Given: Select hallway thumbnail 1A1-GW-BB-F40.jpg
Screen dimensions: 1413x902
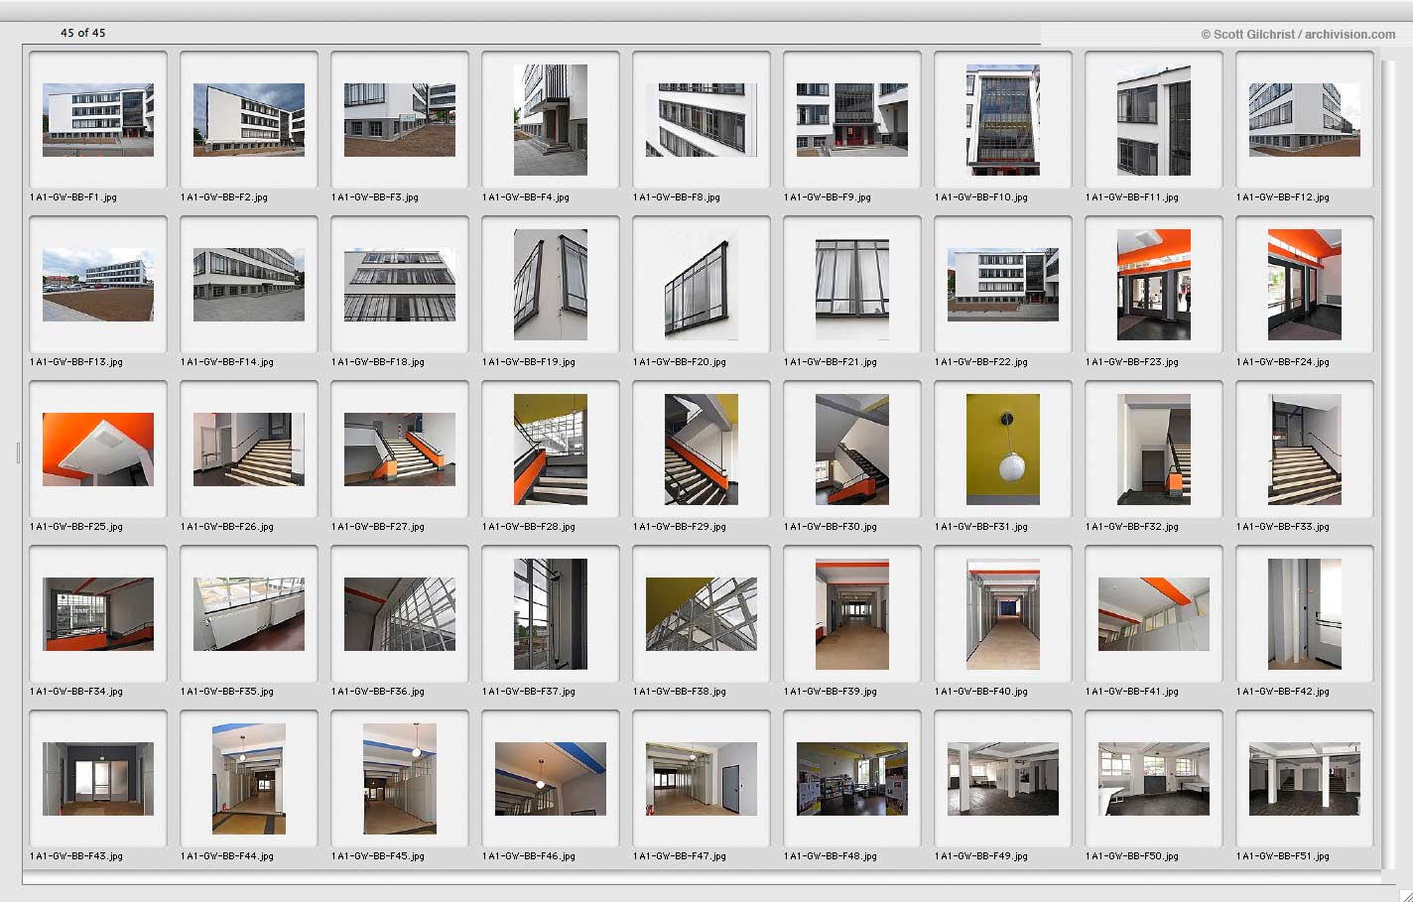Looking at the screenshot, I should point(1003,614).
